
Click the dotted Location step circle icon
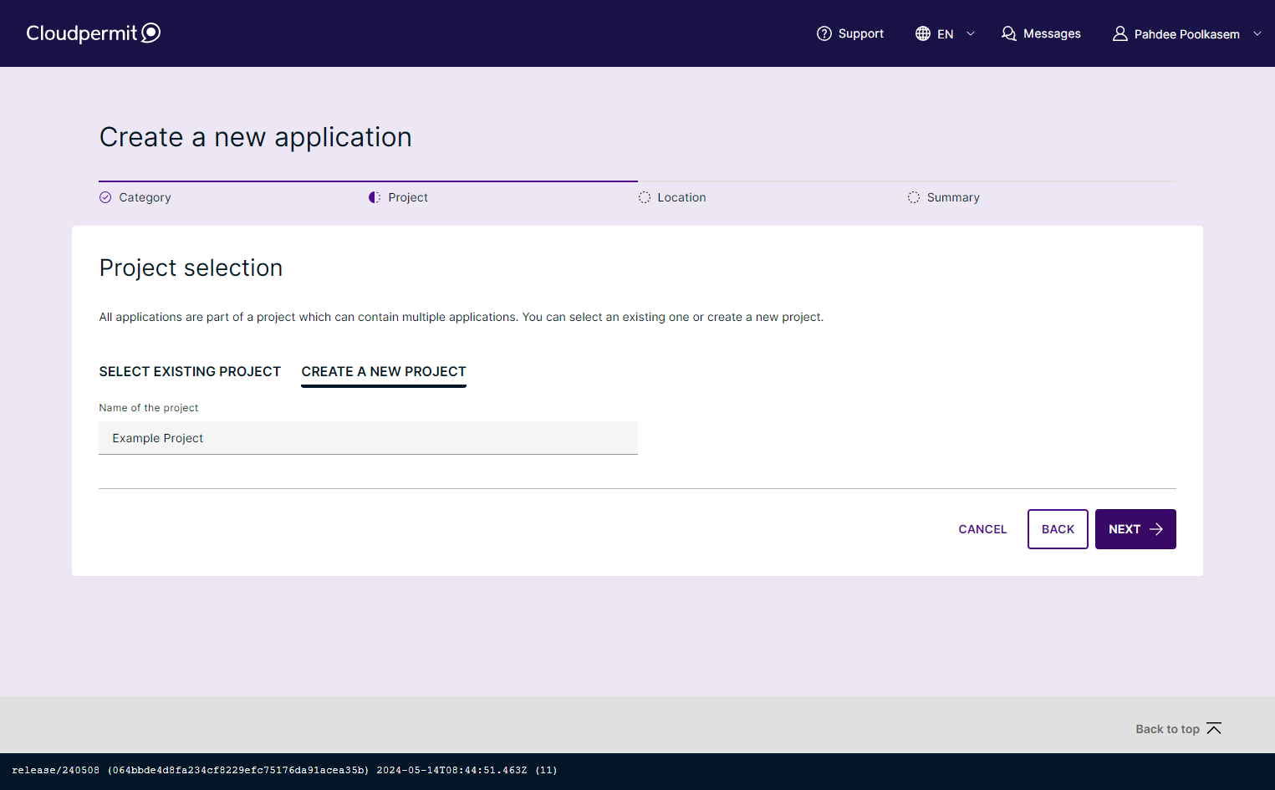pyautogui.click(x=645, y=197)
